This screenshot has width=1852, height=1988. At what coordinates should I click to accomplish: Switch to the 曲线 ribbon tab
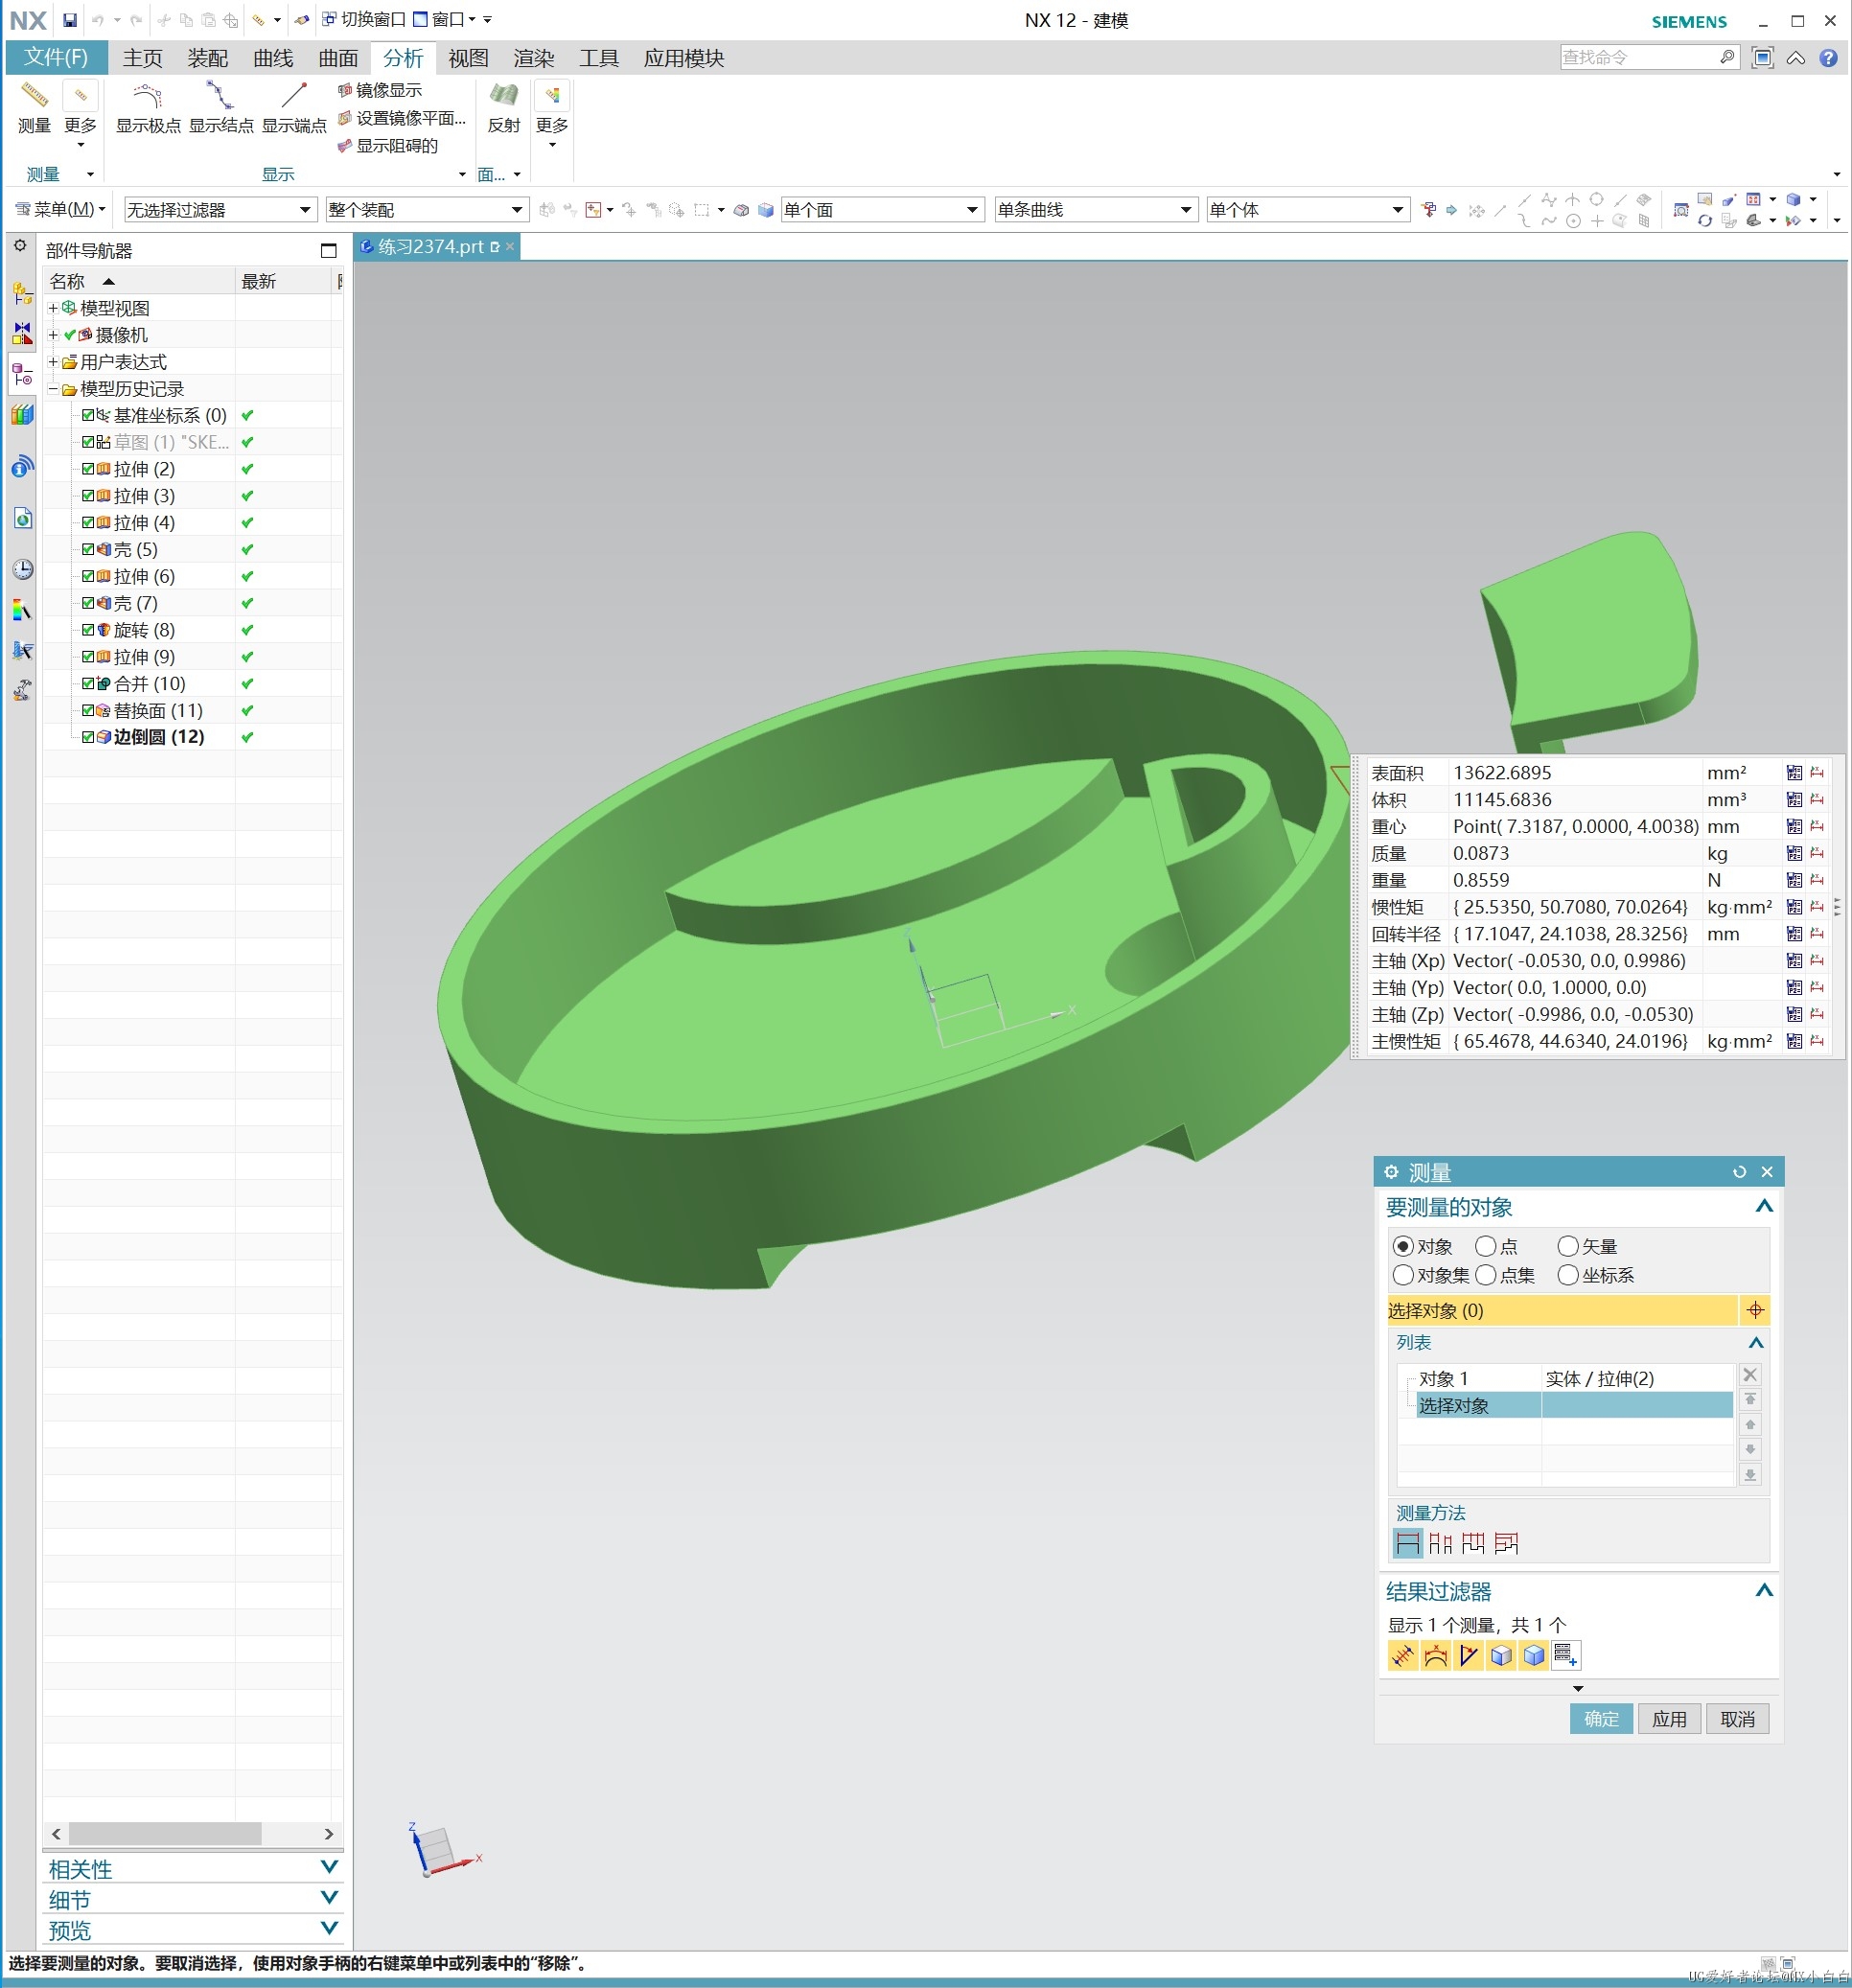[273, 58]
